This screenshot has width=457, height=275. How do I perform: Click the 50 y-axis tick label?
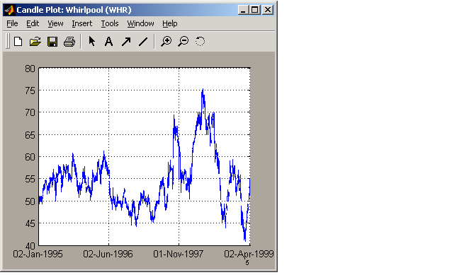(30, 201)
